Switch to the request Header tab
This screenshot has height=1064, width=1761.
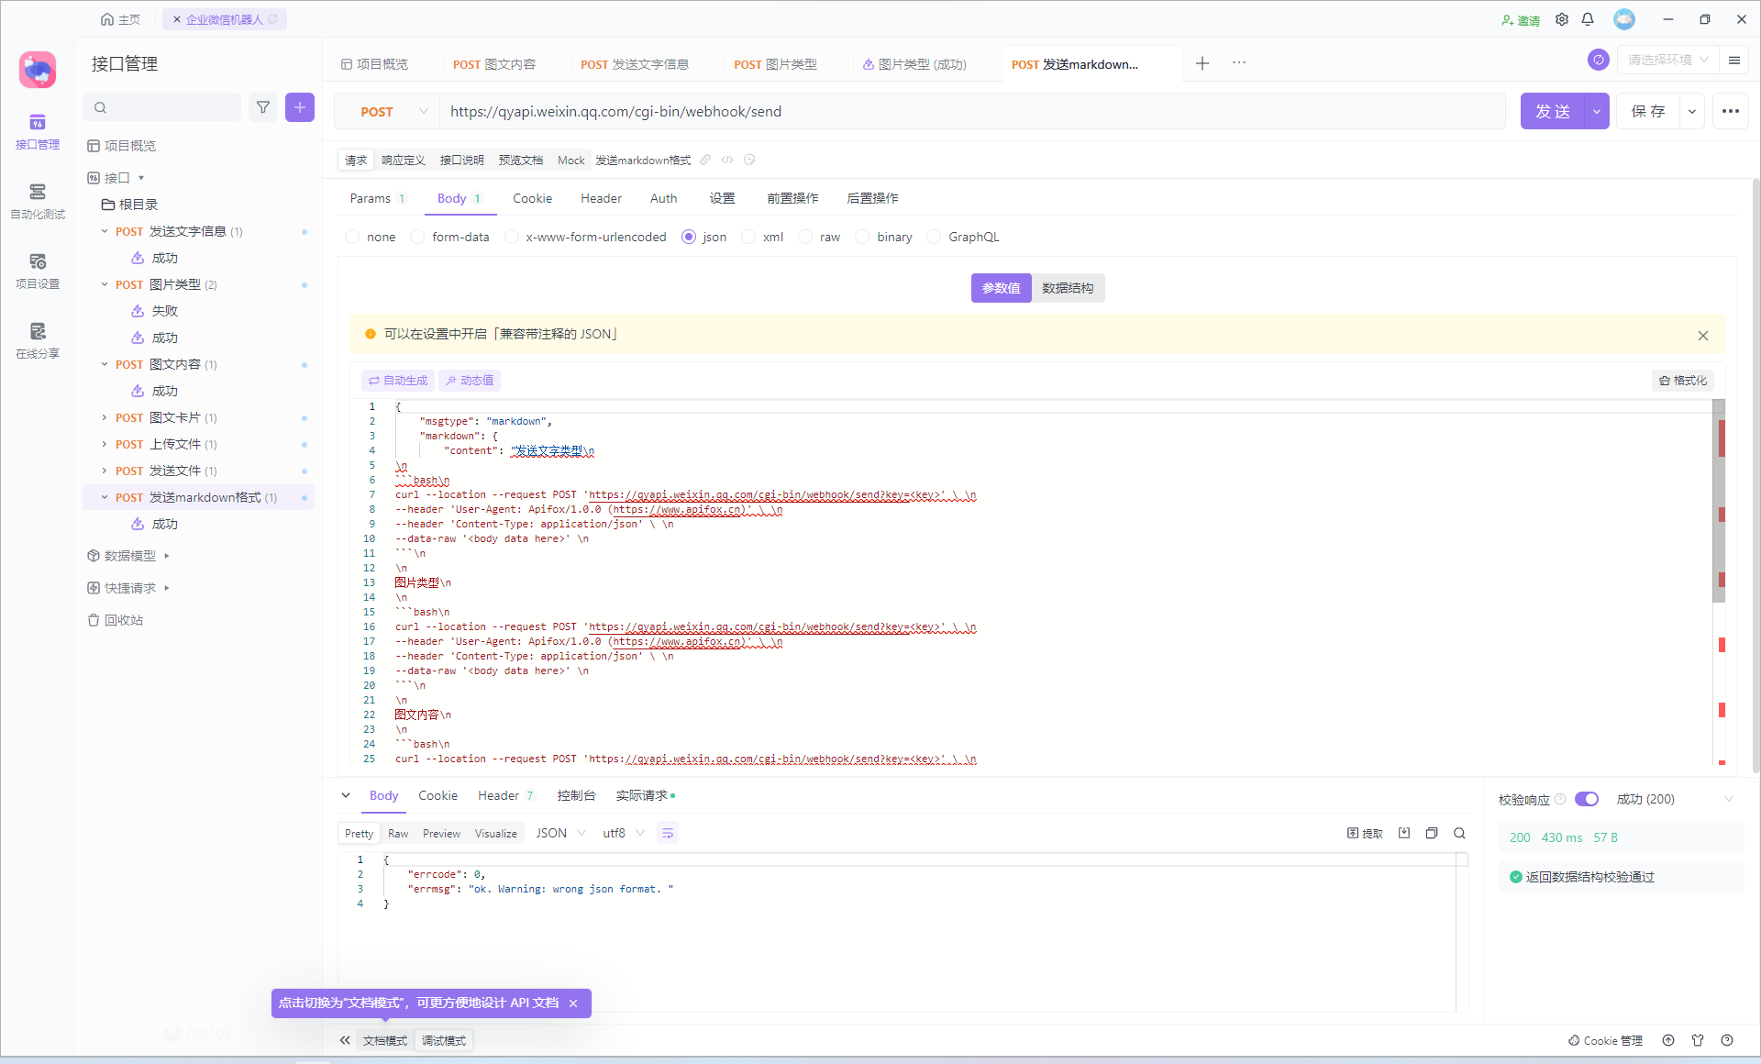pyautogui.click(x=601, y=198)
